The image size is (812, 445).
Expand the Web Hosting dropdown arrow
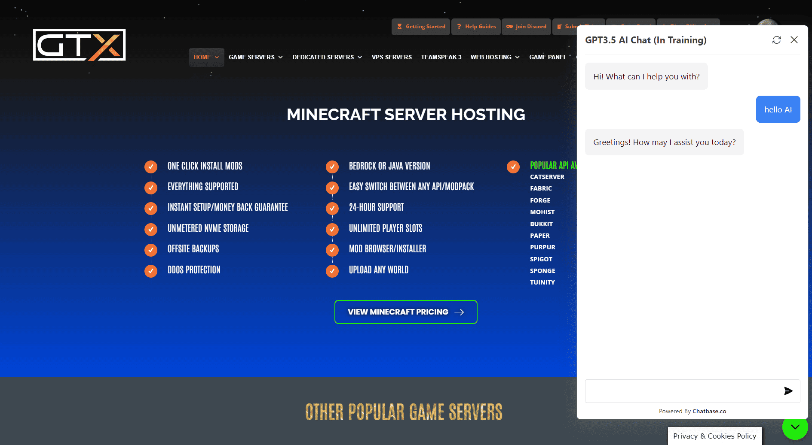518,57
